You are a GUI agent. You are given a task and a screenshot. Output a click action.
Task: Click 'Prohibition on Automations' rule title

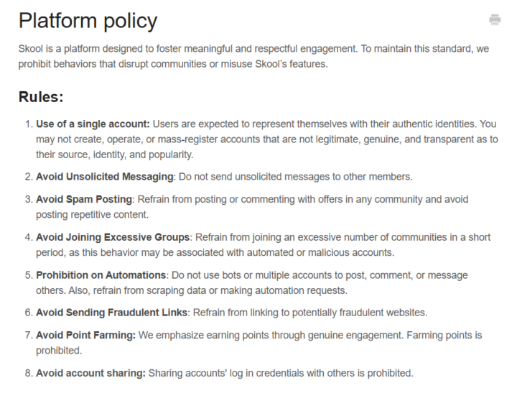point(101,275)
